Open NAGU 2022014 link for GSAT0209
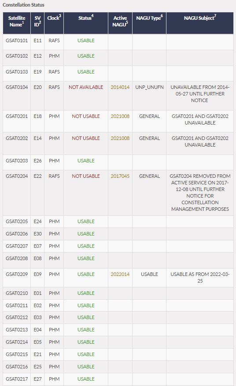Viewport: 236px width, 386px height. tap(120, 274)
